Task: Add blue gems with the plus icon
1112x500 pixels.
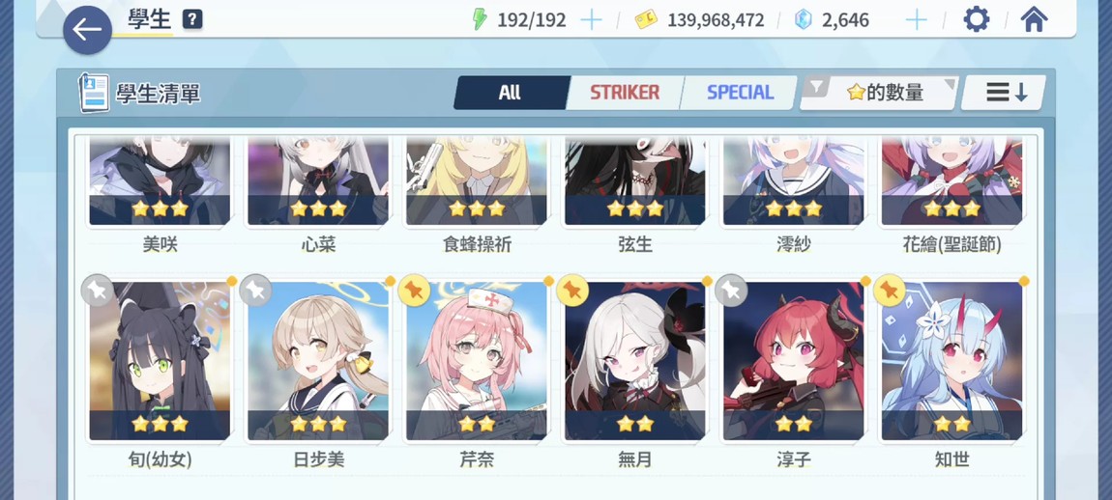Action: tap(917, 20)
